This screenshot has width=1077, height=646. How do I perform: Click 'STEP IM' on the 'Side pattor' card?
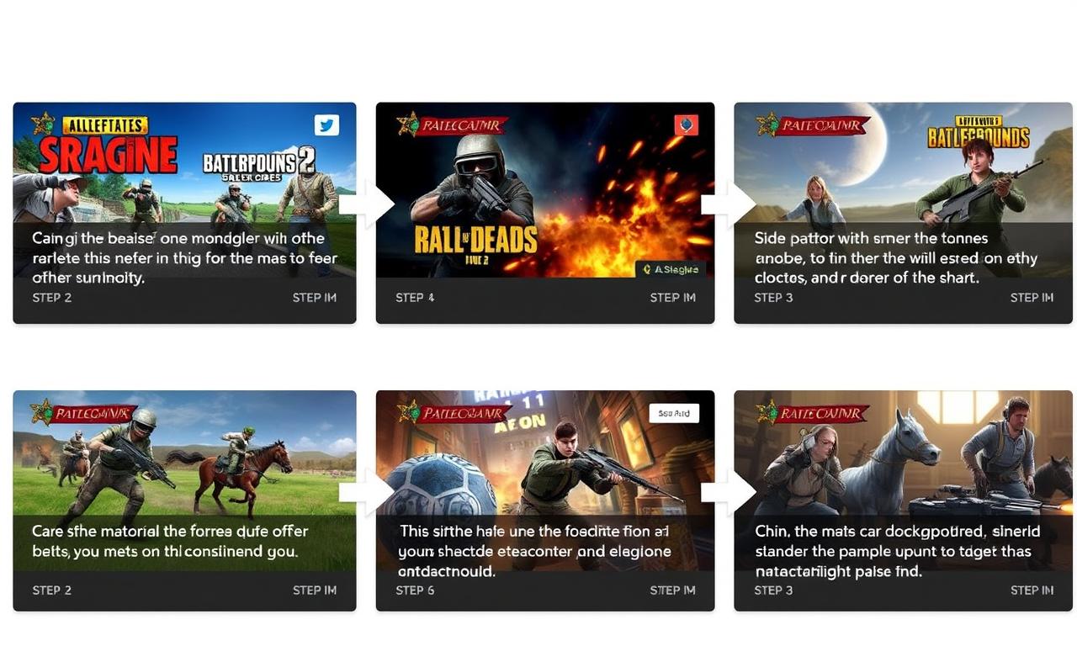pos(1032,298)
